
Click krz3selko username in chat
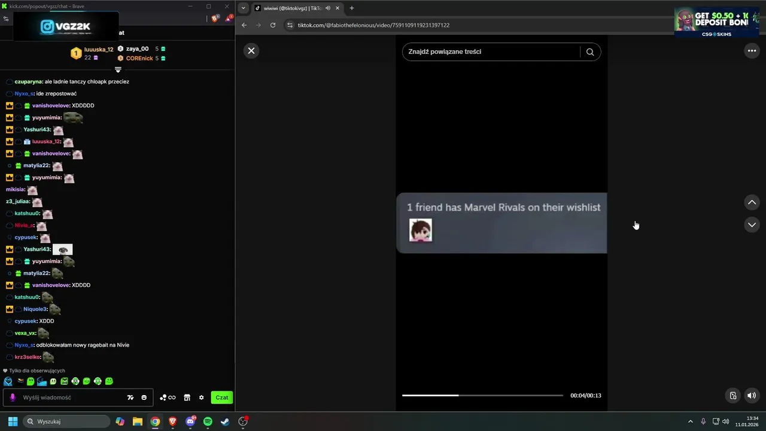[x=28, y=357]
